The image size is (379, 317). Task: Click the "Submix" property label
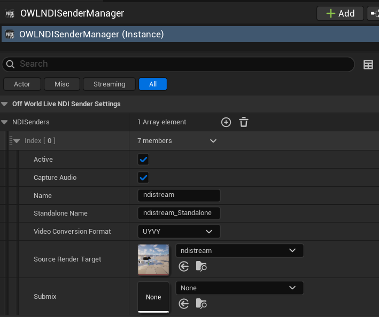coord(45,297)
